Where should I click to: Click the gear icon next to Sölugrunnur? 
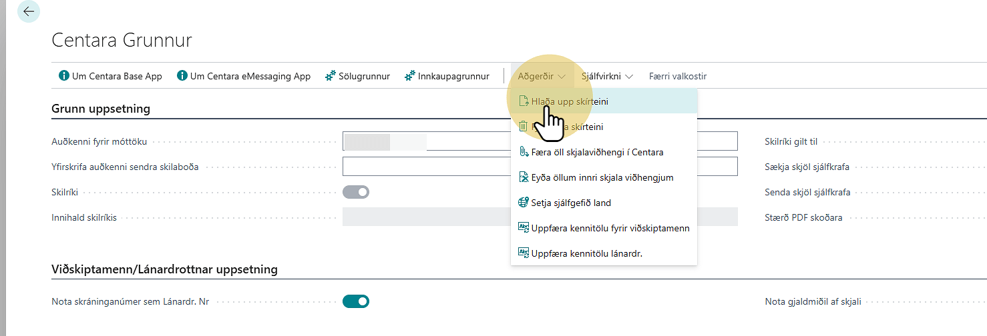330,76
